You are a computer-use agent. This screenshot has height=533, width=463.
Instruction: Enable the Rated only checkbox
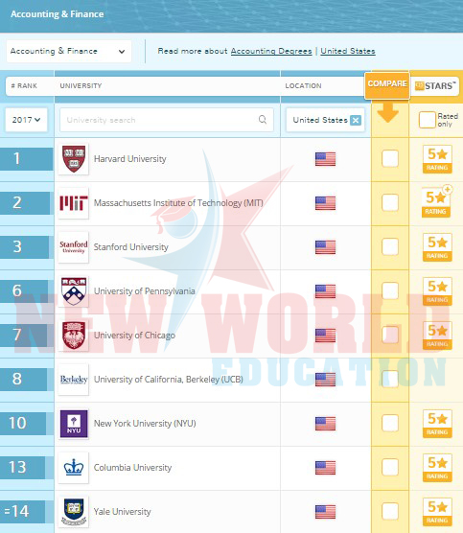click(x=428, y=120)
